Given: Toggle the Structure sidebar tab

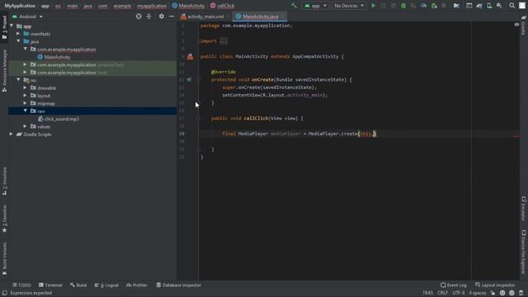Looking at the screenshot, I should [x=4, y=181].
